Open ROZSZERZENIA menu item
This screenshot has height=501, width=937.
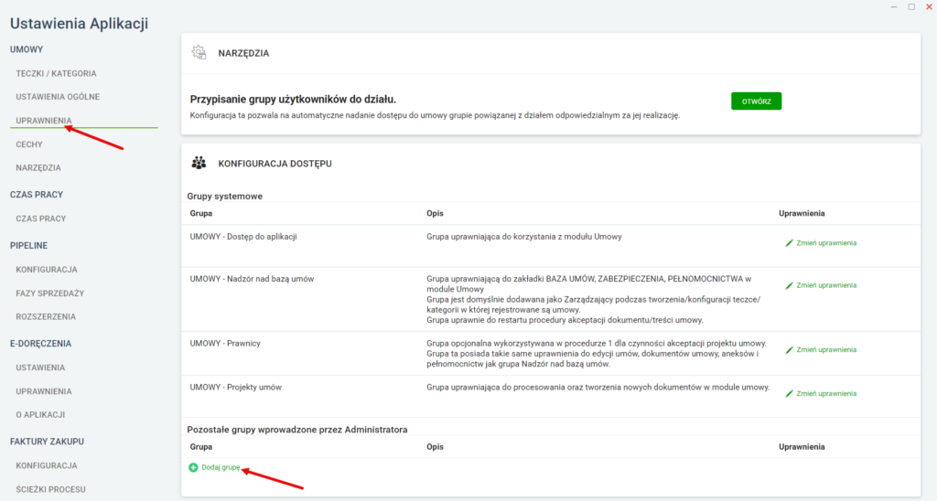pyautogui.click(x=46, y=316)
